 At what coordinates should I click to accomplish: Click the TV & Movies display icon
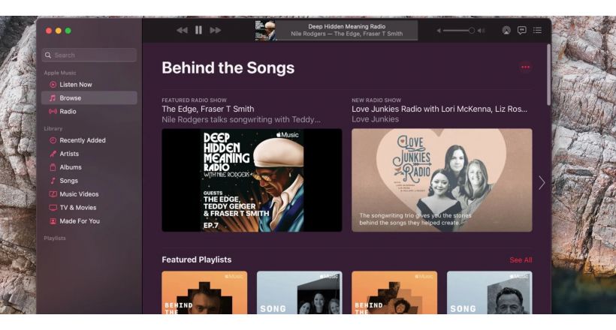(53, 208)
